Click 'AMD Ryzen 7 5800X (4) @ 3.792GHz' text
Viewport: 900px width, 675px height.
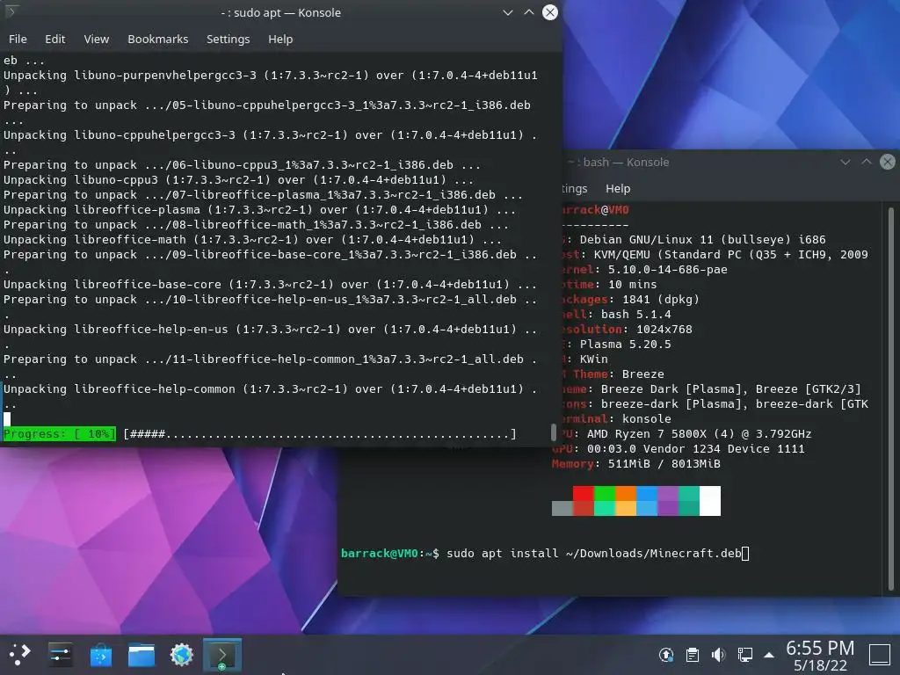tap(699, 433)
